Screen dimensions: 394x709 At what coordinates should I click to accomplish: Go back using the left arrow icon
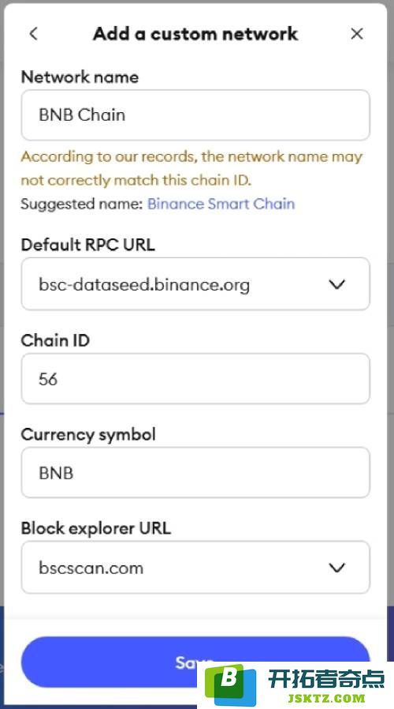click(33, 33)
